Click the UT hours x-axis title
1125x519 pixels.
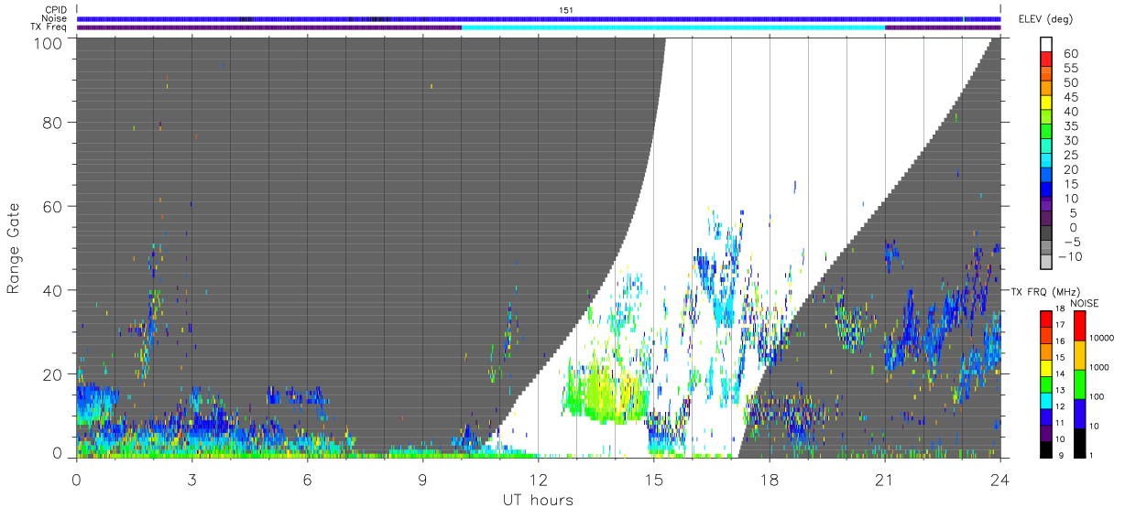coord(537,501)
